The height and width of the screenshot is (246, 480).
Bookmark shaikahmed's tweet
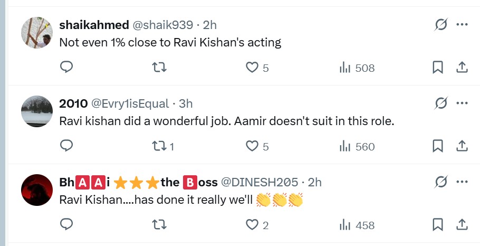click(437, 67)
